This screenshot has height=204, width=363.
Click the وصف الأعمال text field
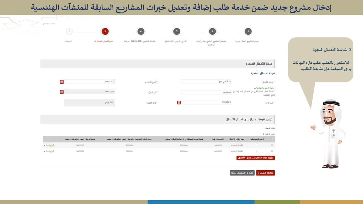click(x=206, y=82)
